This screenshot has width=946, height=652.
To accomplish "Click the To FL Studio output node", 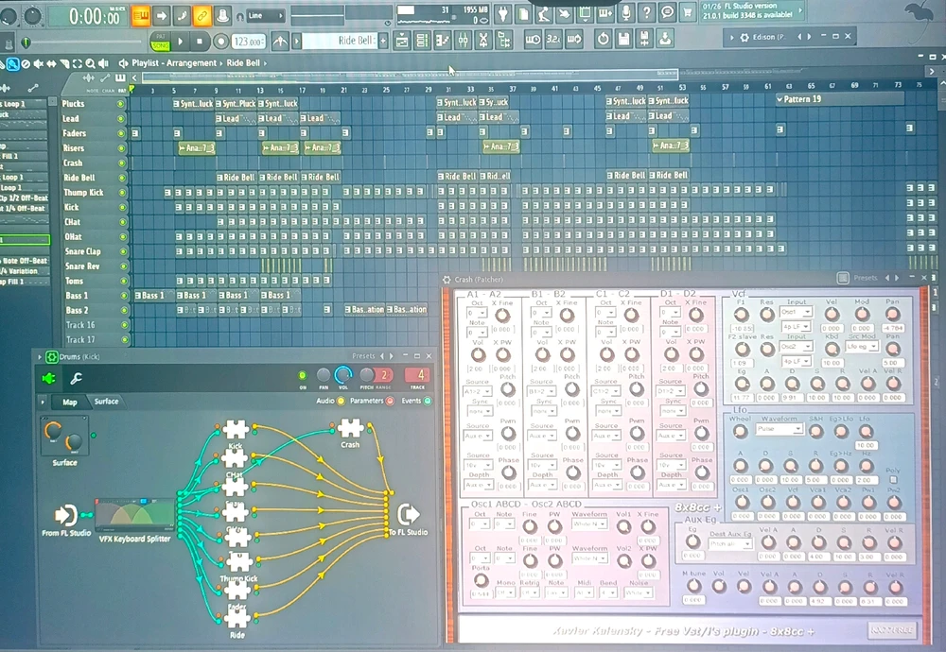I will point(408,514).
